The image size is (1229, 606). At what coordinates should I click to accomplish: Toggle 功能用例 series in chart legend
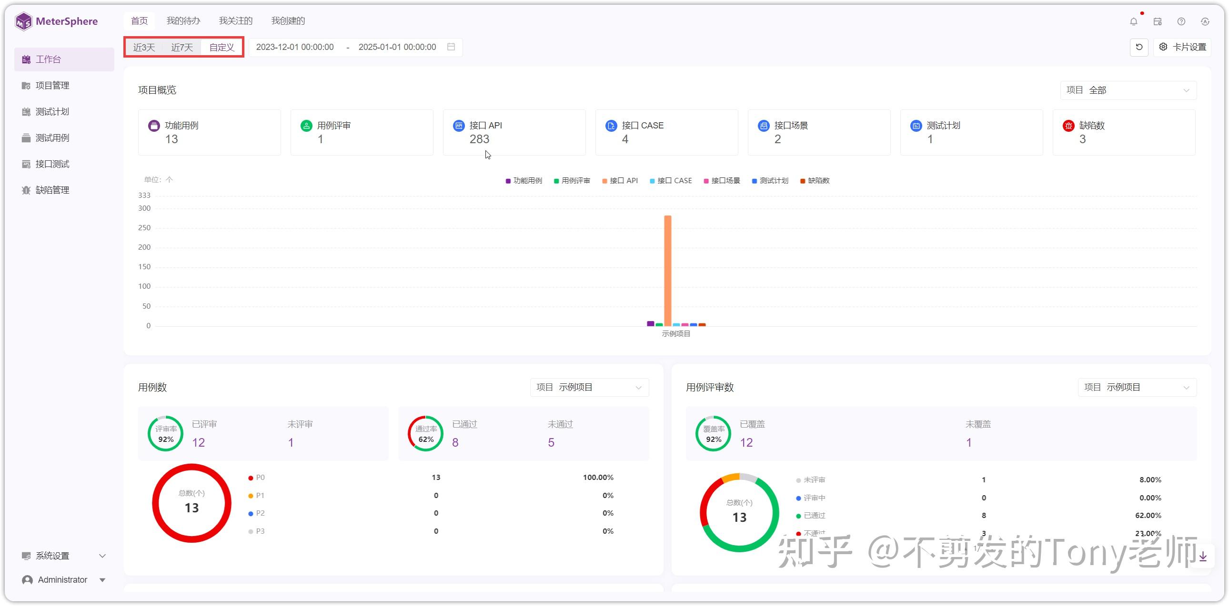[x=524, y=181]
